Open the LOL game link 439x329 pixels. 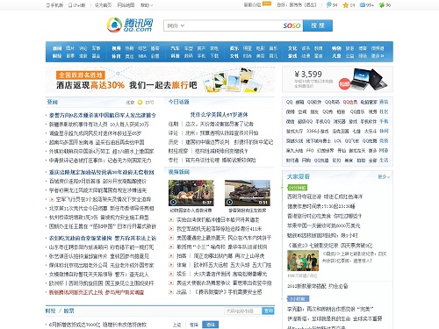coord(338,140)
